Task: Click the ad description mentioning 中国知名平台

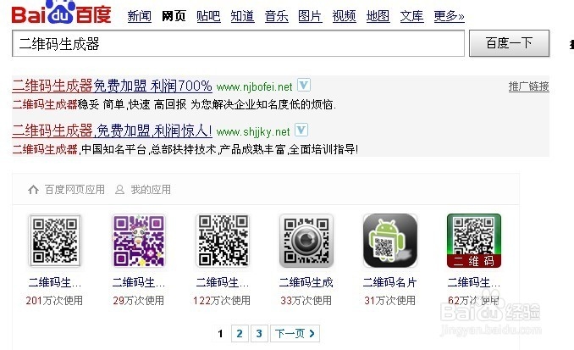Action: pyautogui.click(x=185, y=149)
